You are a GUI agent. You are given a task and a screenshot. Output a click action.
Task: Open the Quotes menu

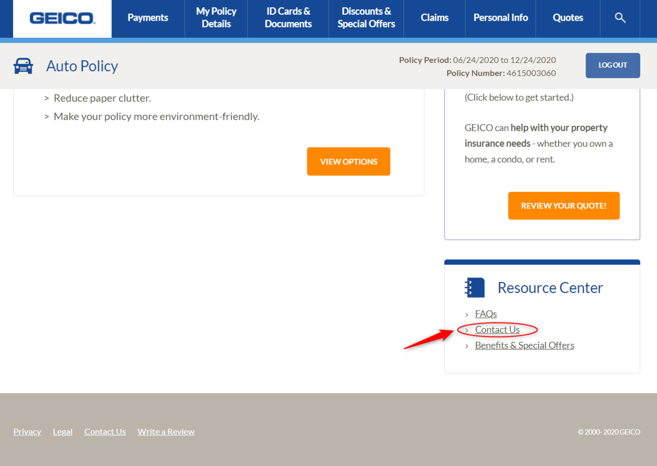coord(568,18)
